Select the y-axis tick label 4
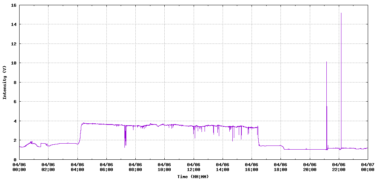The height and width of the screenshot is (180, 376). click(15, 121)
